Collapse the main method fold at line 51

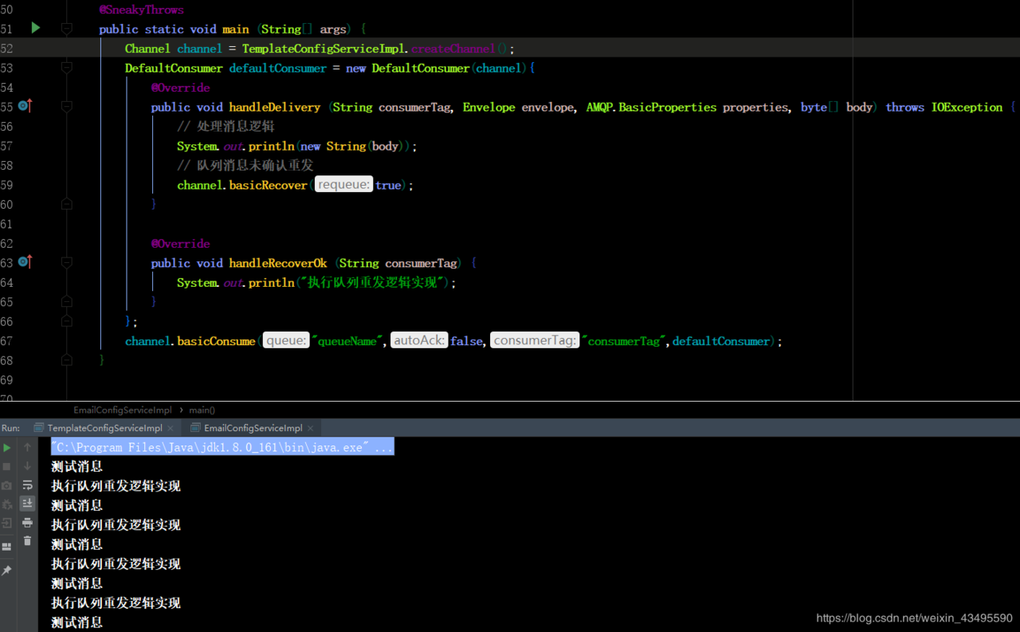[x=67, y=29]
